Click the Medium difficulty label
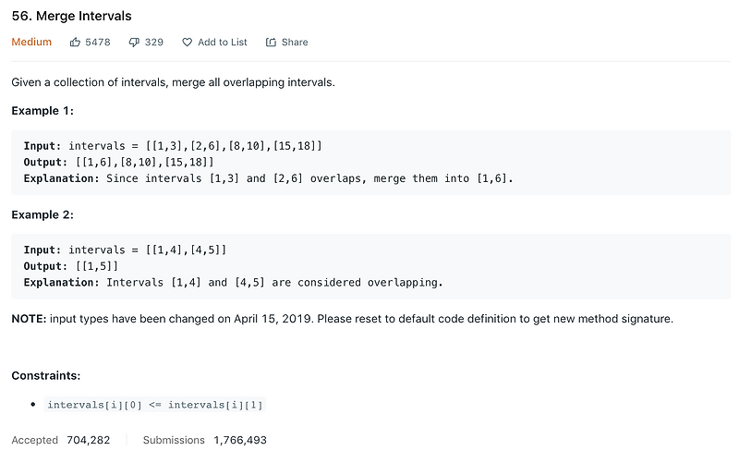Viewport: 739px width, 451px height. click(x=31, y=42)
